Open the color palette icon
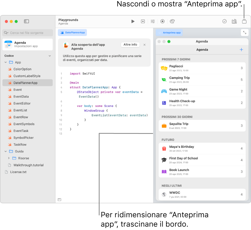The image size is (251, 230). [x=172, y=21]
